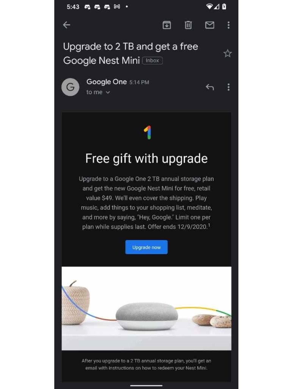
Task: Mark email as unread via envelope icon
Action: click(x=210, y=25)
